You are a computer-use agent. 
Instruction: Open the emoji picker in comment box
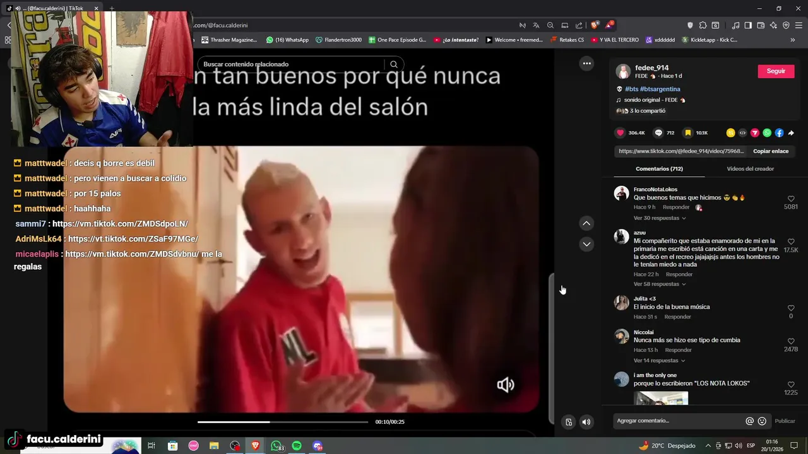[x=762, y=421]
